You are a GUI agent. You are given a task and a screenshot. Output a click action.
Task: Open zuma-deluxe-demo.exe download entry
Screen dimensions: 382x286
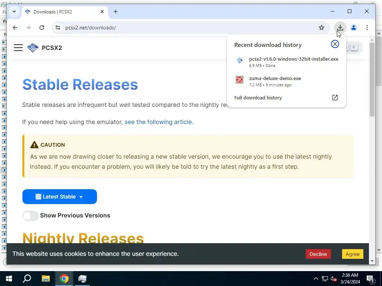(286, 82)
